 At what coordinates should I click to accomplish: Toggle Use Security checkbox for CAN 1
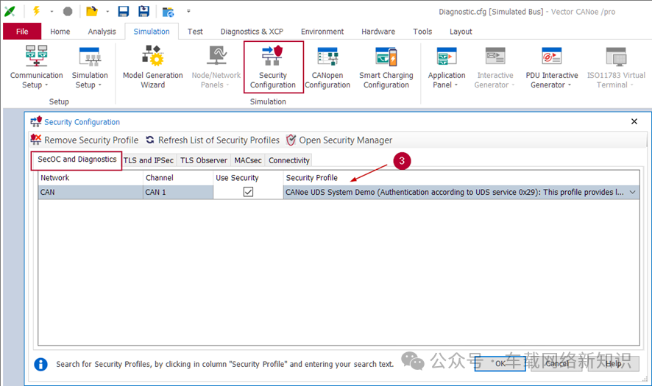coord(248,192)
